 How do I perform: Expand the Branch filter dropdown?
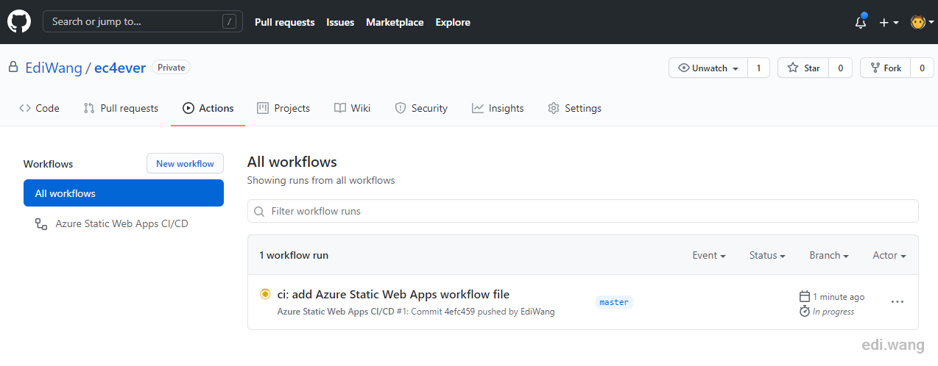829,255
